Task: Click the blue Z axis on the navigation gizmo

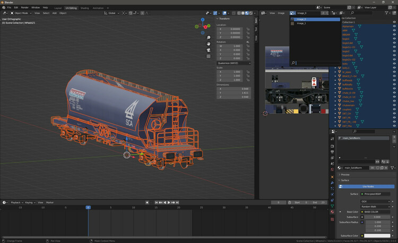Action: tap(203, 20)
